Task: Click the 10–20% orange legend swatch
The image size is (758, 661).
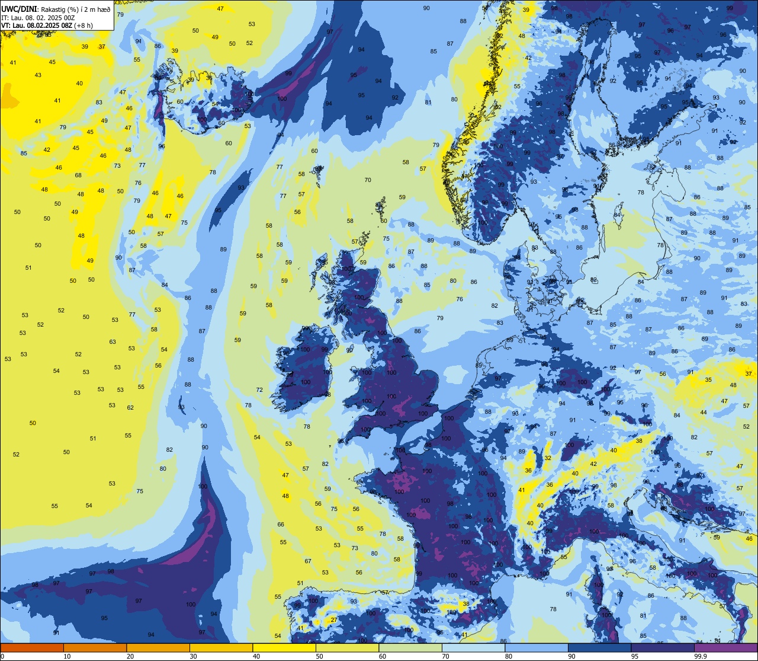Action: coord(95,647)
